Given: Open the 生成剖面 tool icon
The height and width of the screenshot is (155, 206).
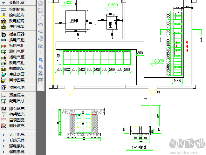Looking at the screenshot, I should coord(4,74).
